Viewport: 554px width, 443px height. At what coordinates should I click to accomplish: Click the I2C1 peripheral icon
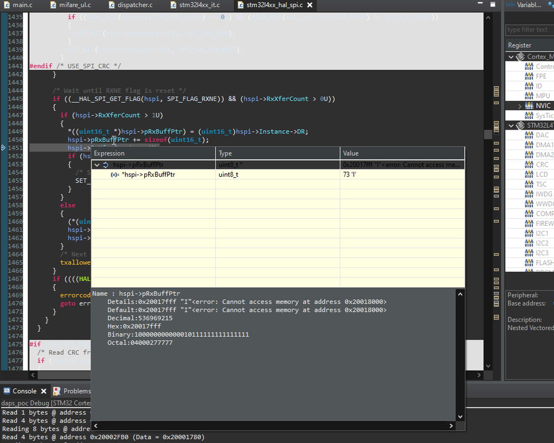pyautogui.click(x=529, y=234)
